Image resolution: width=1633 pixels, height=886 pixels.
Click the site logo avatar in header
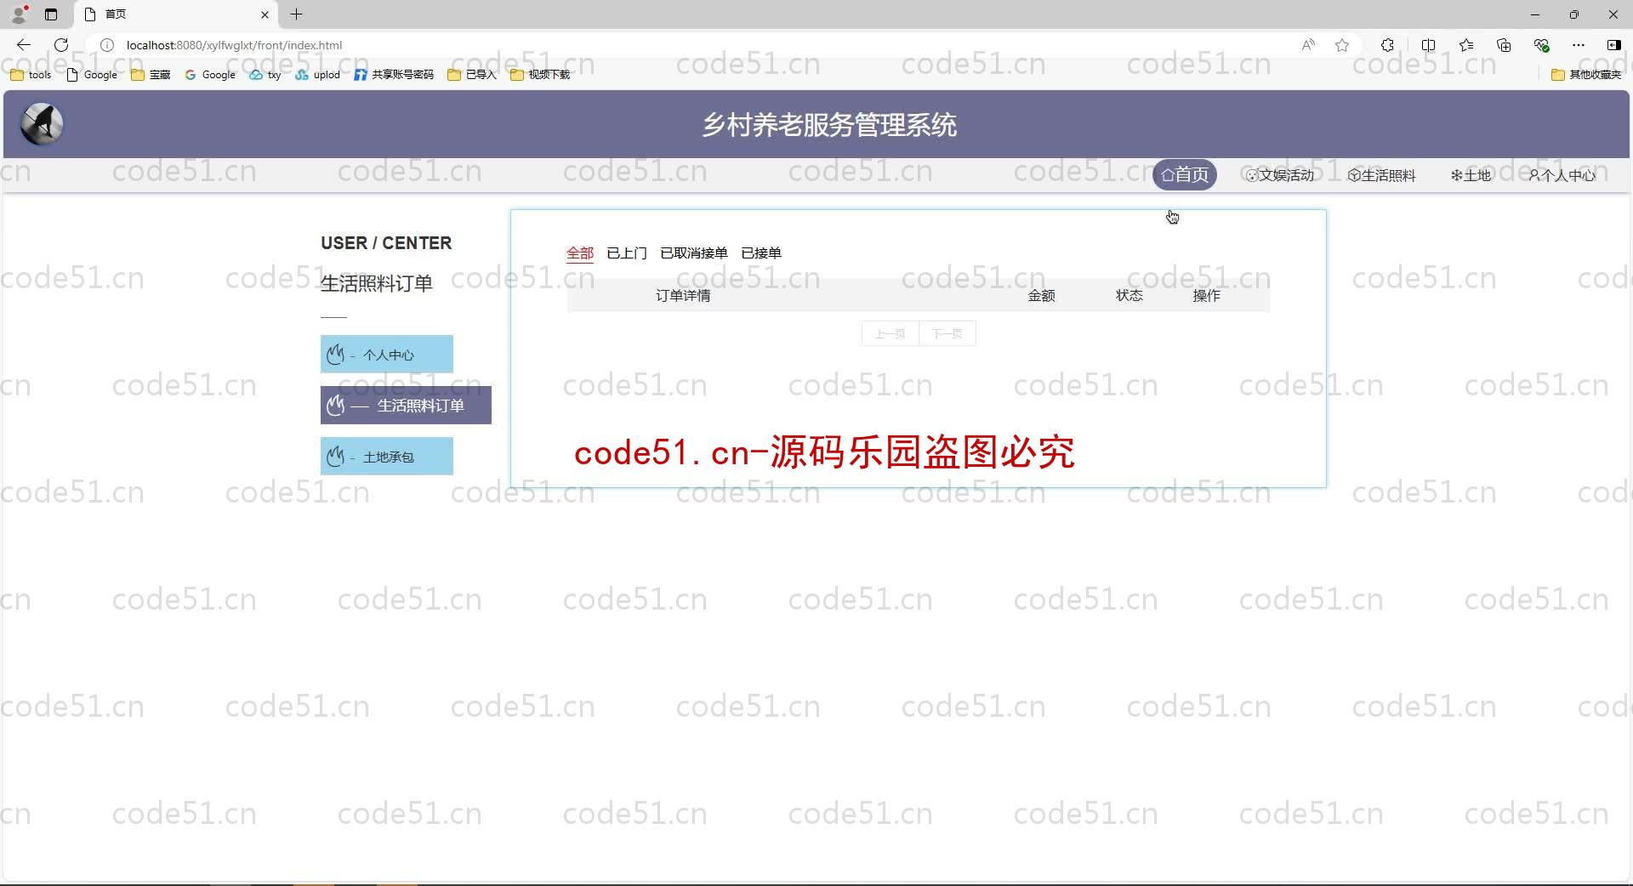coord(42,124)
